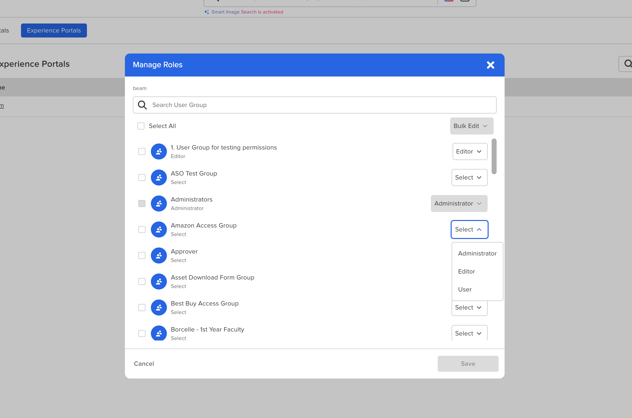Check the ASO Test Group checkbox
The image size is (632, 418).
point(142,177)
